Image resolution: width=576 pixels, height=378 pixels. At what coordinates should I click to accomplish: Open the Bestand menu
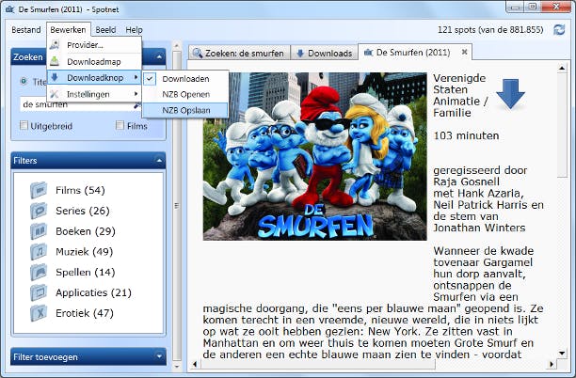26,30
